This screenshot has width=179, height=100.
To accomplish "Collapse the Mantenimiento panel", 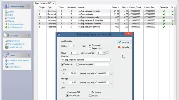I will tap(29, 7).
